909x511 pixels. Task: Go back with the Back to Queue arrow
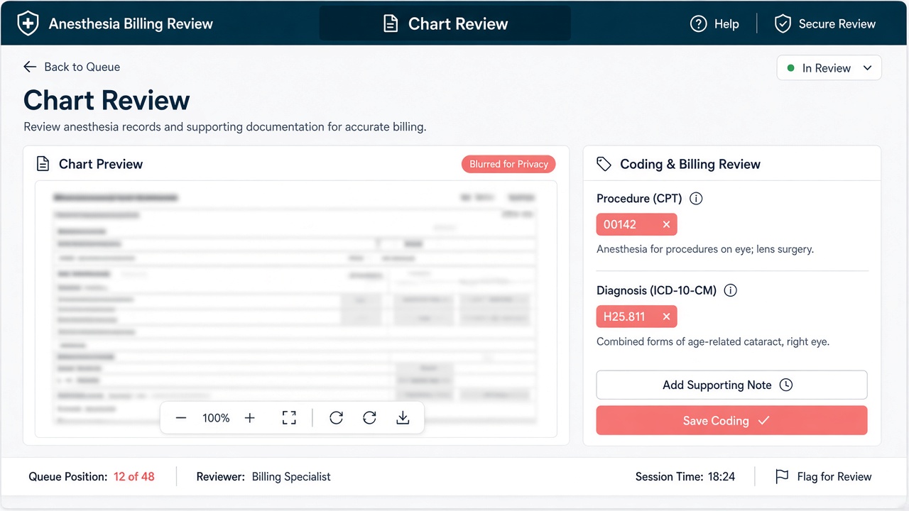(30, 67)
